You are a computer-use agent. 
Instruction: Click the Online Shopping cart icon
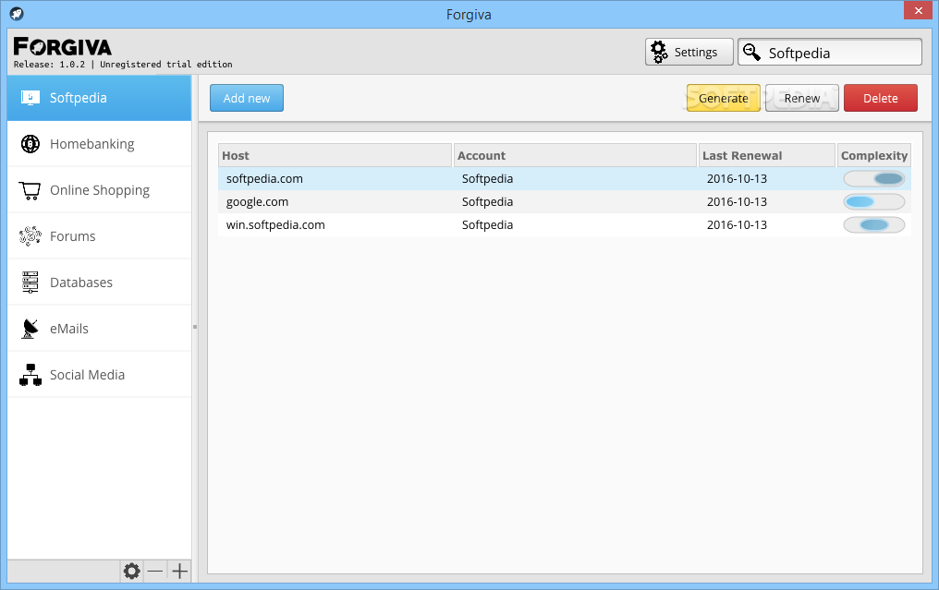pyautogui.click(x=30, y=190)
